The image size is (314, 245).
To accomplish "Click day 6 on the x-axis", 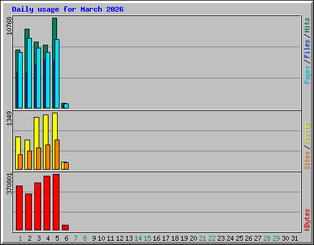I will [x=66, y=238].
